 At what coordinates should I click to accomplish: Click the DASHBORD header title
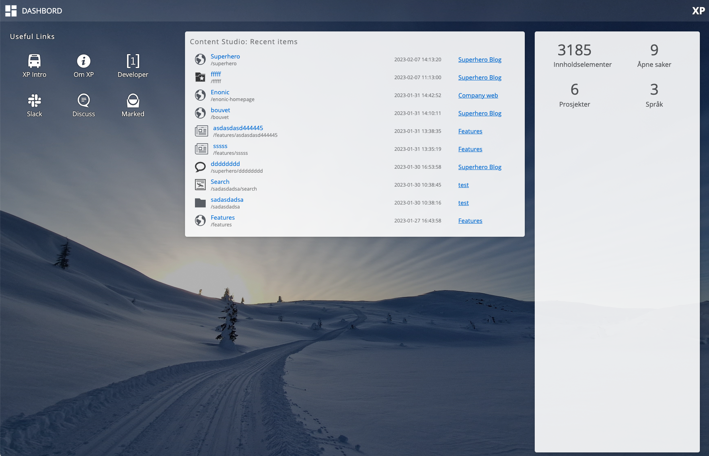tap(42, 11)
